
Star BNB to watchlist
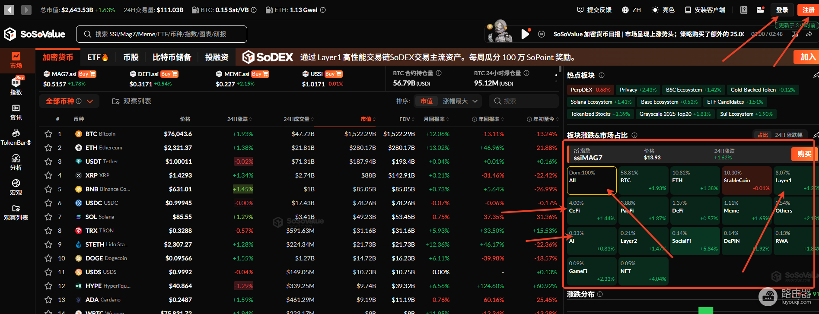point(48,189)
